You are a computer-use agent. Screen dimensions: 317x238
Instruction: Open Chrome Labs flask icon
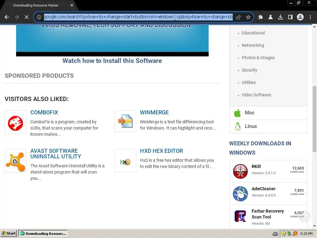(271, 17)
